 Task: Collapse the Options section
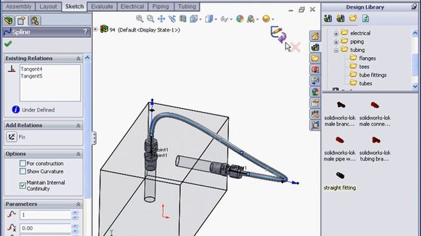[x=78, y=154]
